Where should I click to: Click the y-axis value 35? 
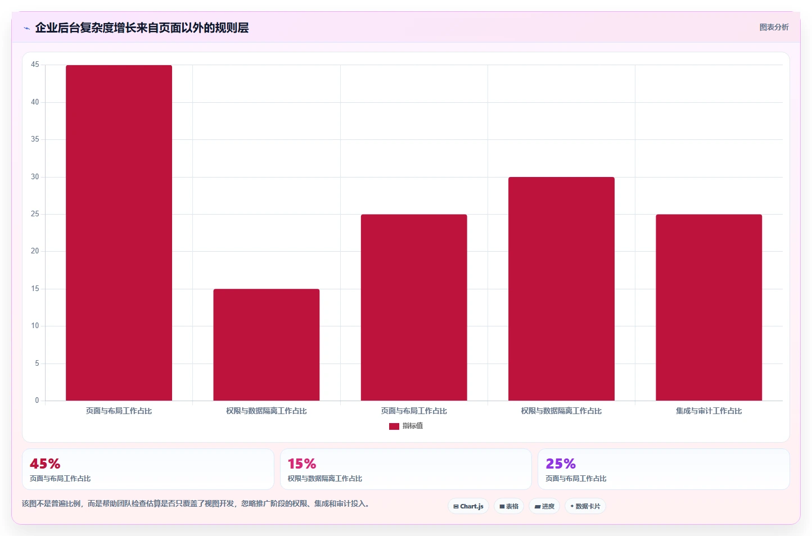[x=35, y=139]
